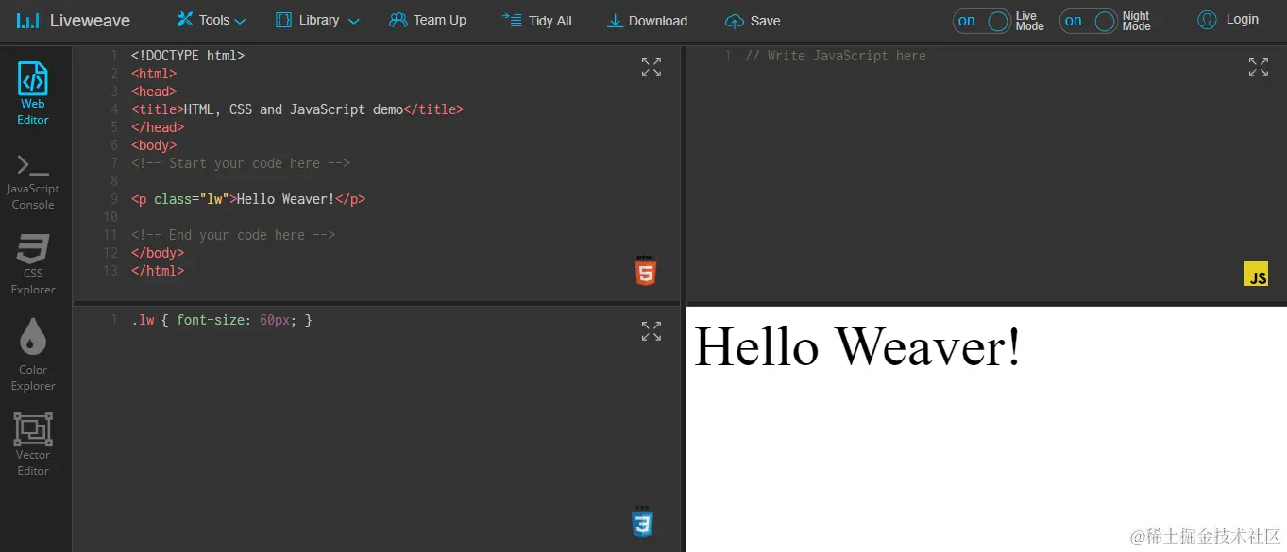
Task: Click the CSS3 badge in the CSS pane
Action: click(643, 523)
